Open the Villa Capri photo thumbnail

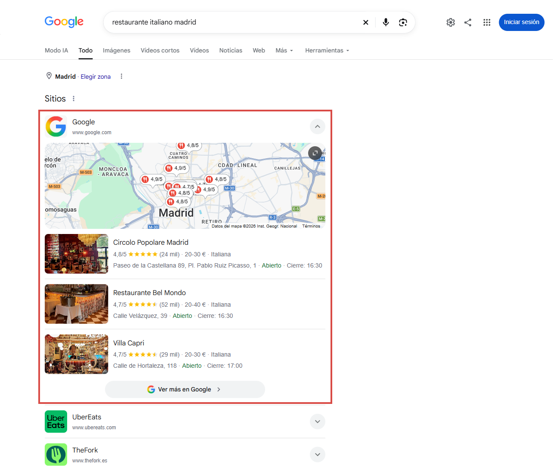[77, 354]
